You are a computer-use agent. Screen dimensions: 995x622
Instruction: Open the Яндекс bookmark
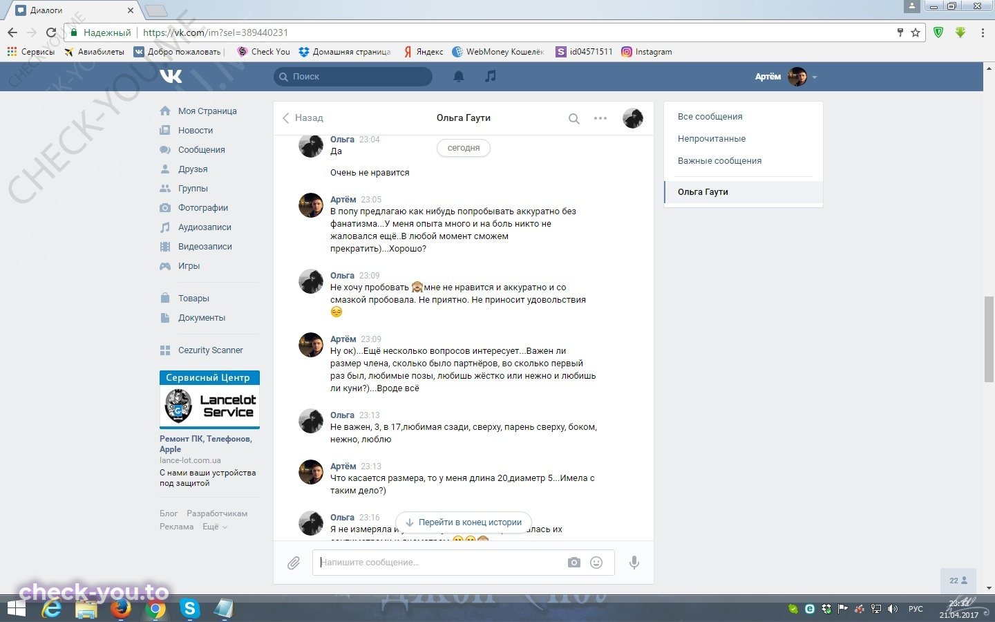tap(424, 52)
